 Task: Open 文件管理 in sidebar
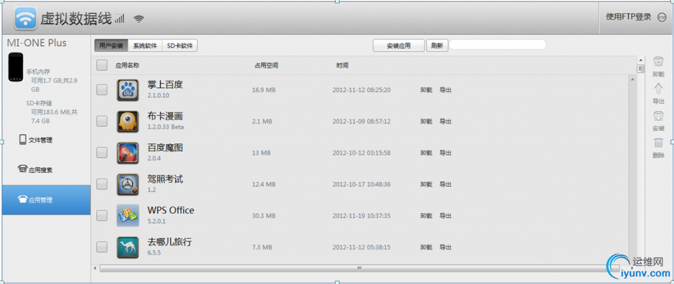click(x=36, y=140)
